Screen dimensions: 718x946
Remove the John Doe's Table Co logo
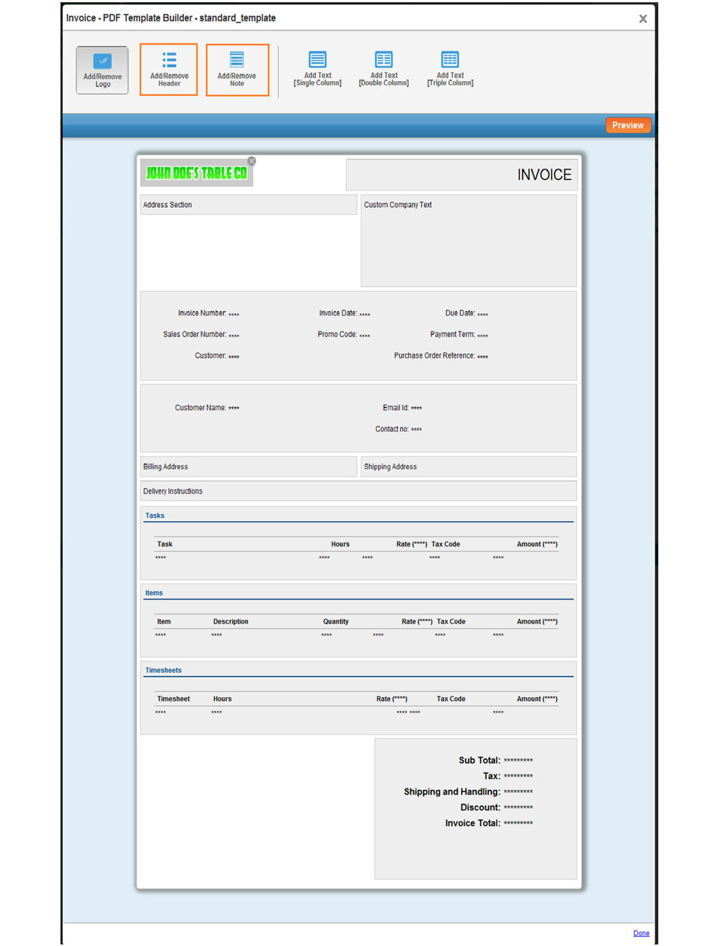251,160
